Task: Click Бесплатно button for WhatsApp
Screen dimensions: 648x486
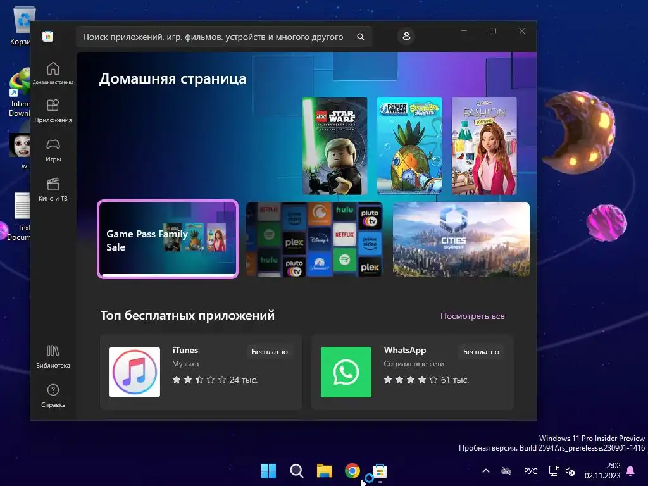Action: click(x=481, y=352)
